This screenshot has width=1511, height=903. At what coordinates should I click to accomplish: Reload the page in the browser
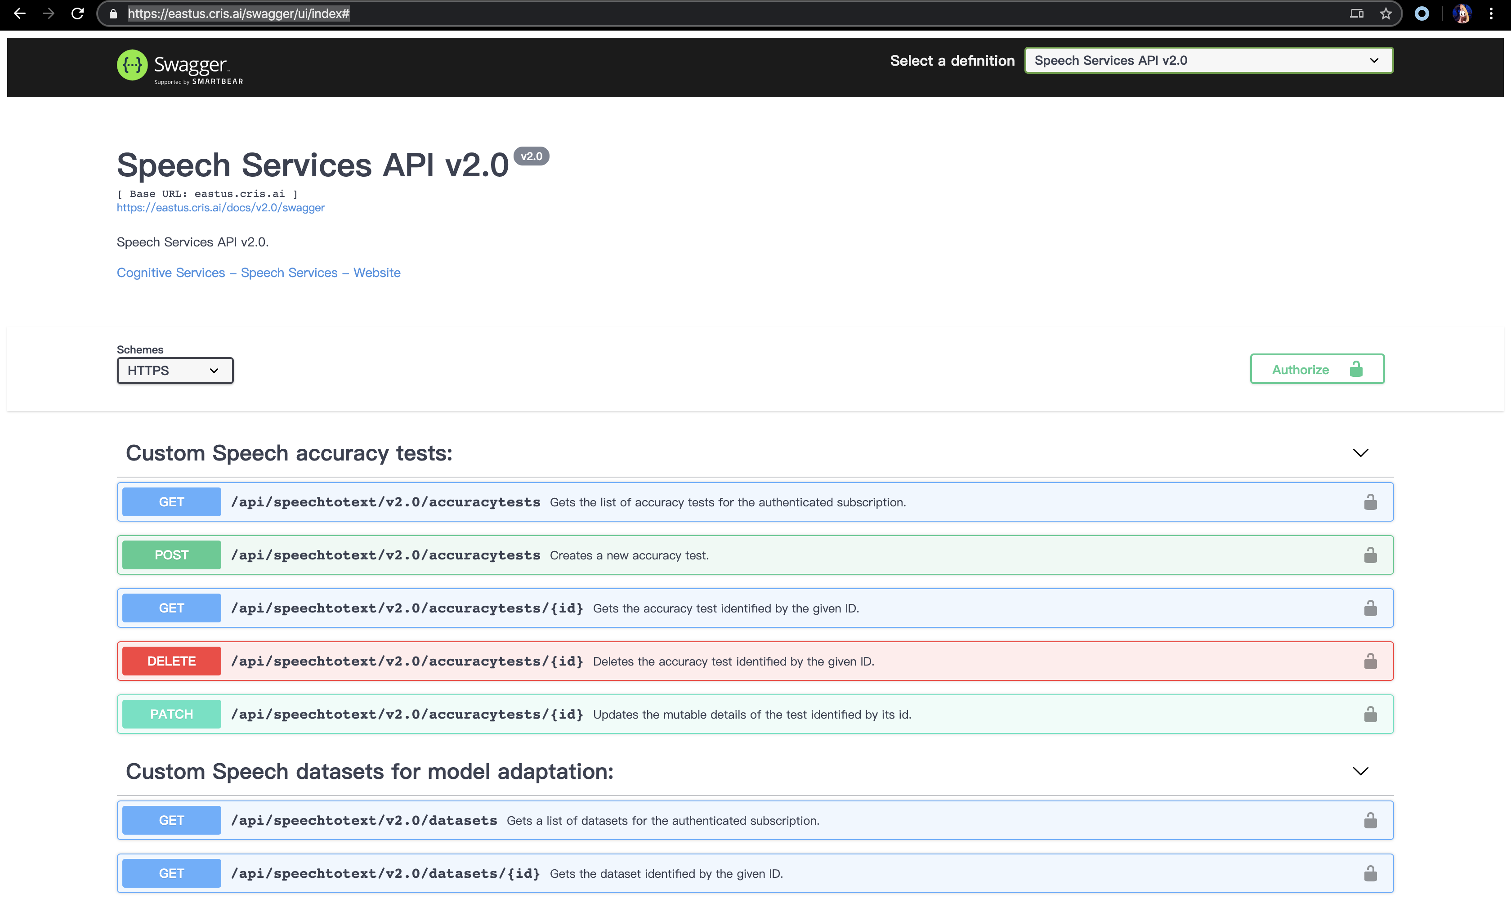click(77, 13)
